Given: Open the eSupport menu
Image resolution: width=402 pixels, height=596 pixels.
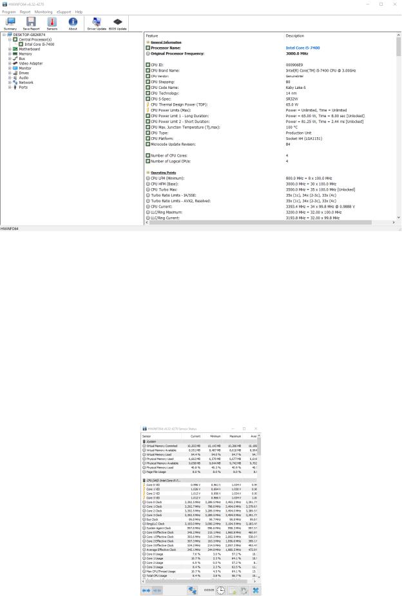Looking at the screenshot, I should pyautogui.click(x=64, y=12).
